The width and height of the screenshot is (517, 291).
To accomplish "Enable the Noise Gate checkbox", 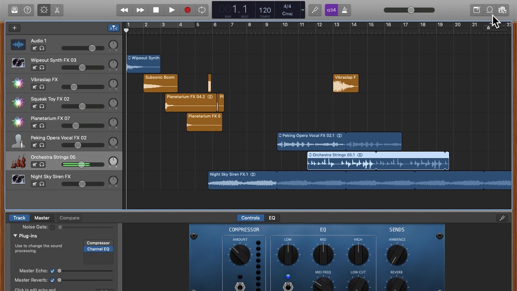I will pyautogui.click(x=52, y=227).
